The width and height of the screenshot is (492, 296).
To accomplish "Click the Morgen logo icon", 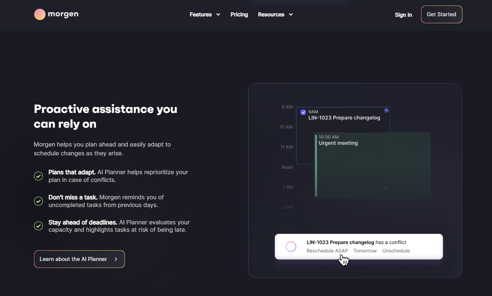I will coord(40,14).
